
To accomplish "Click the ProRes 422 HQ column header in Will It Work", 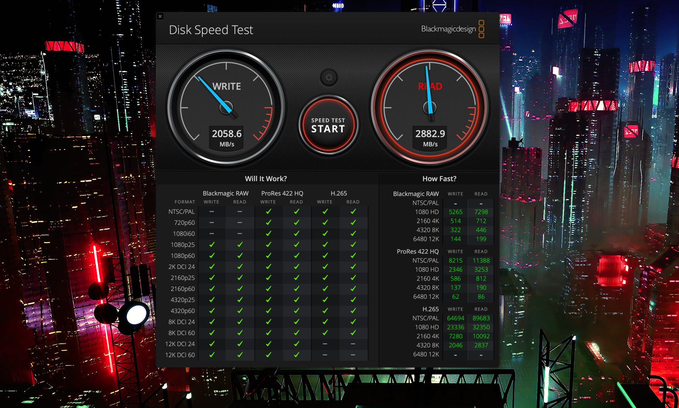I will (282, 193).
